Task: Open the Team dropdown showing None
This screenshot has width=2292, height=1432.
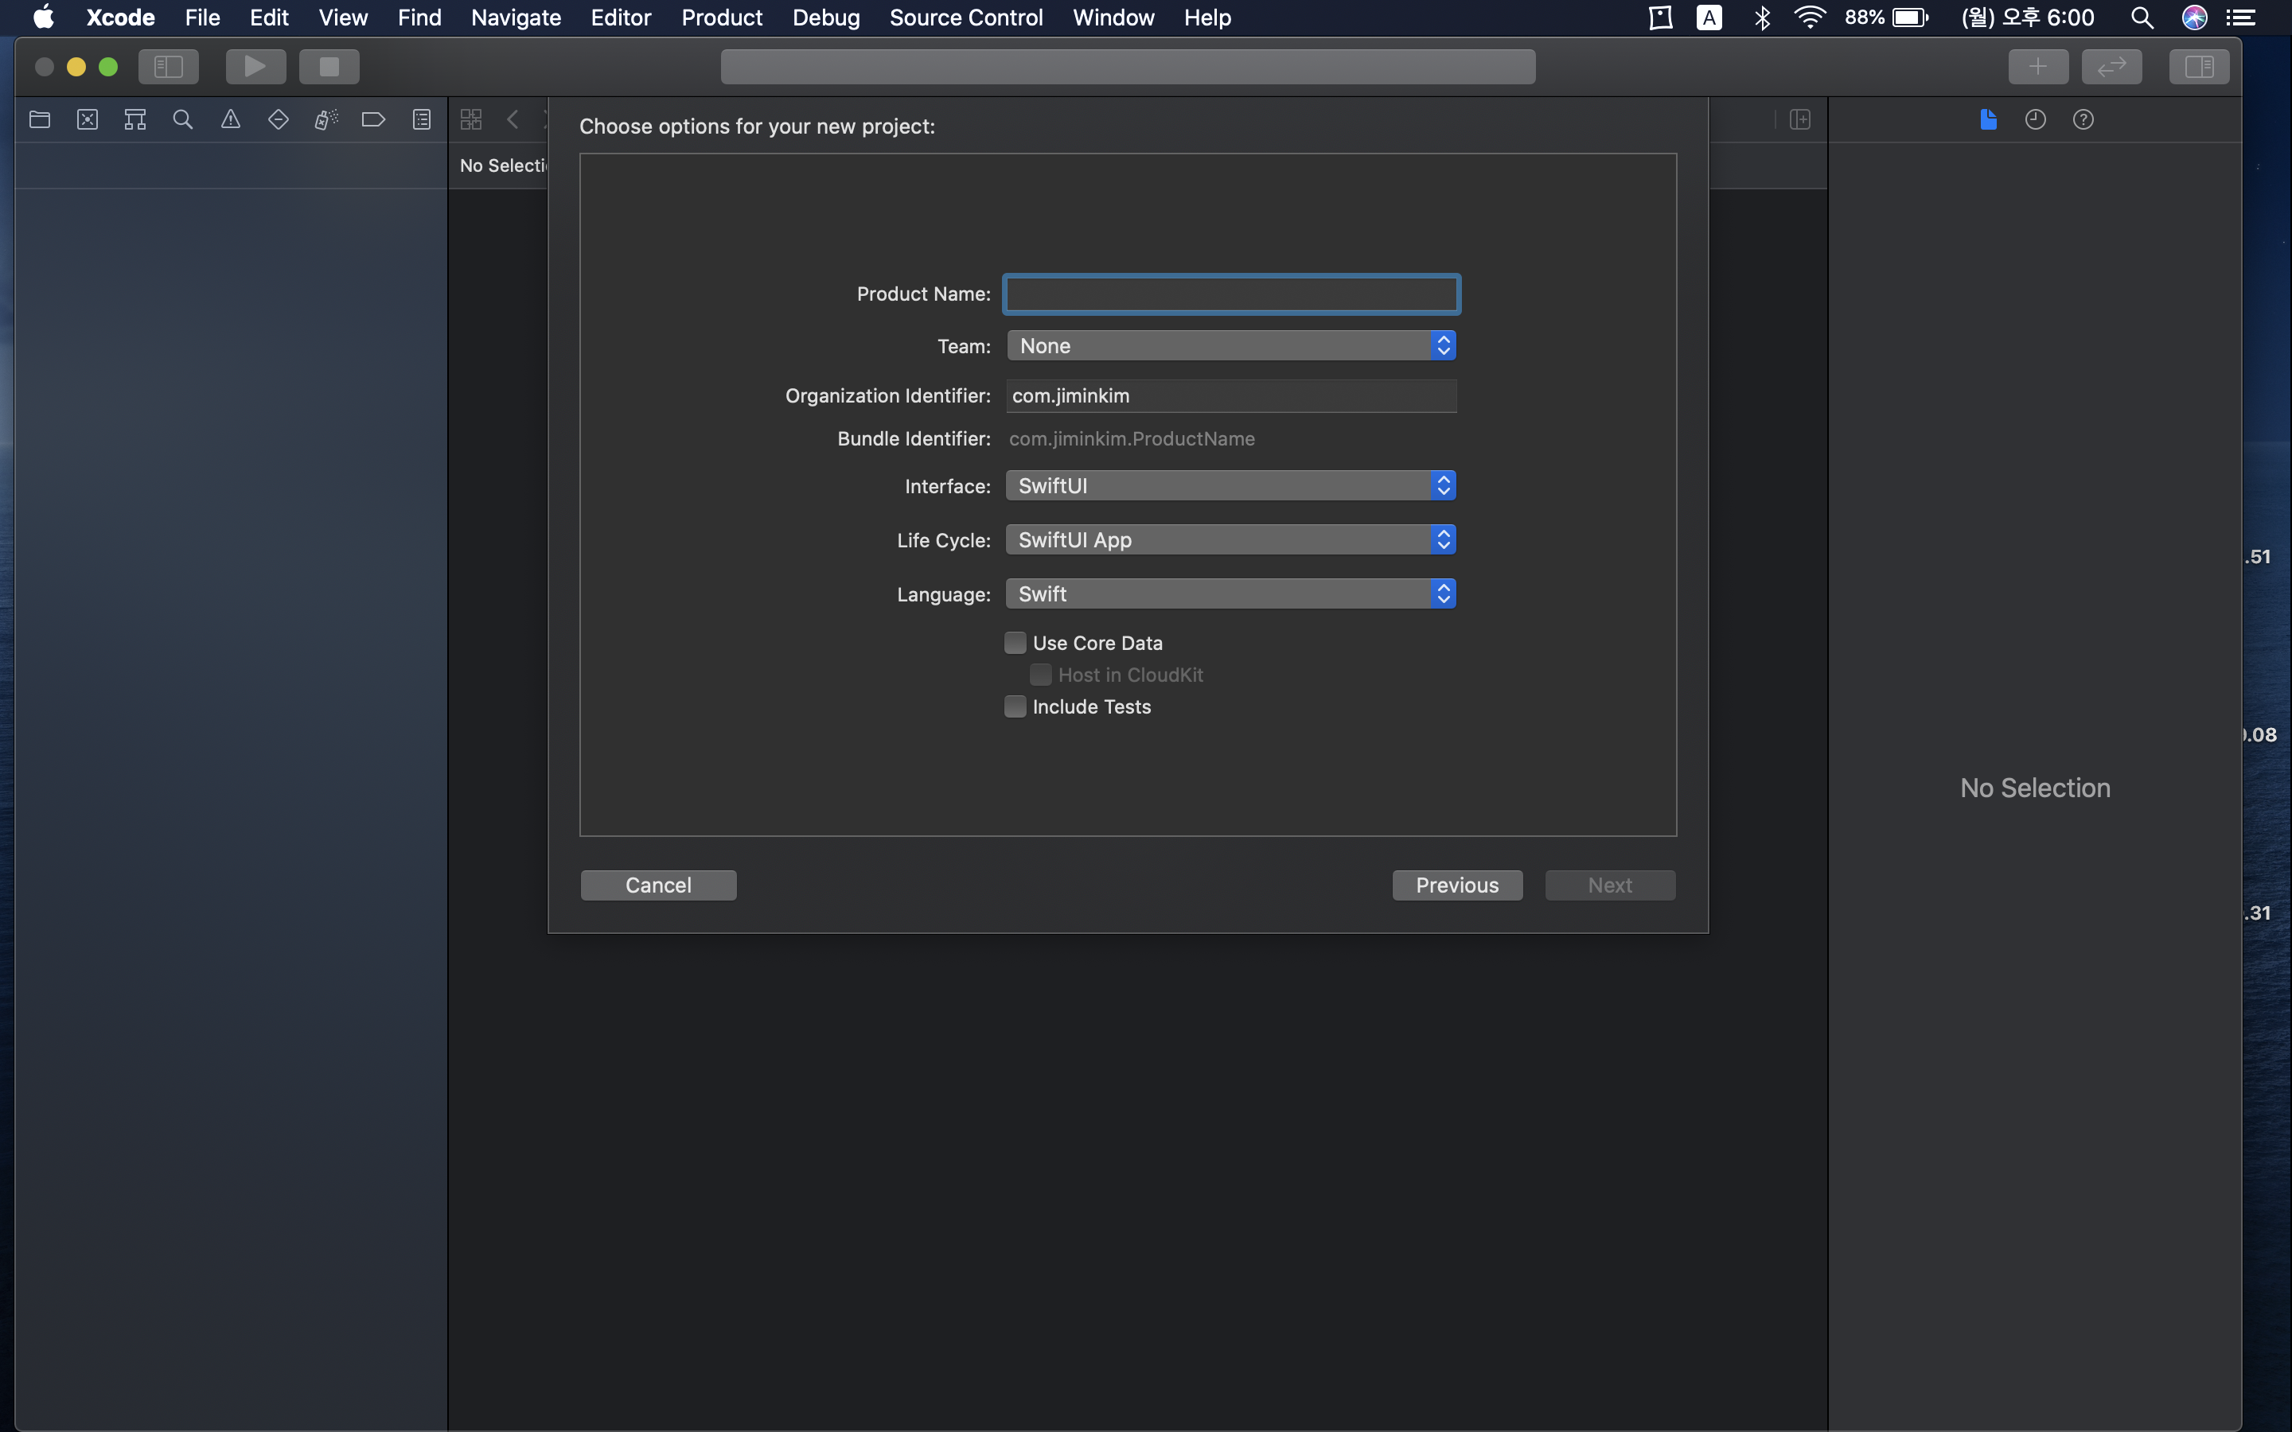Action: point(1231,346)
